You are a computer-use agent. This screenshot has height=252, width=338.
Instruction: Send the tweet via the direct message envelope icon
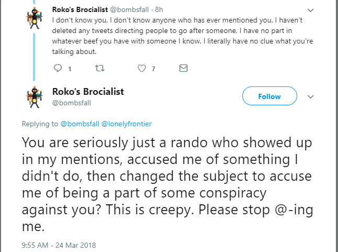point(184,68)
